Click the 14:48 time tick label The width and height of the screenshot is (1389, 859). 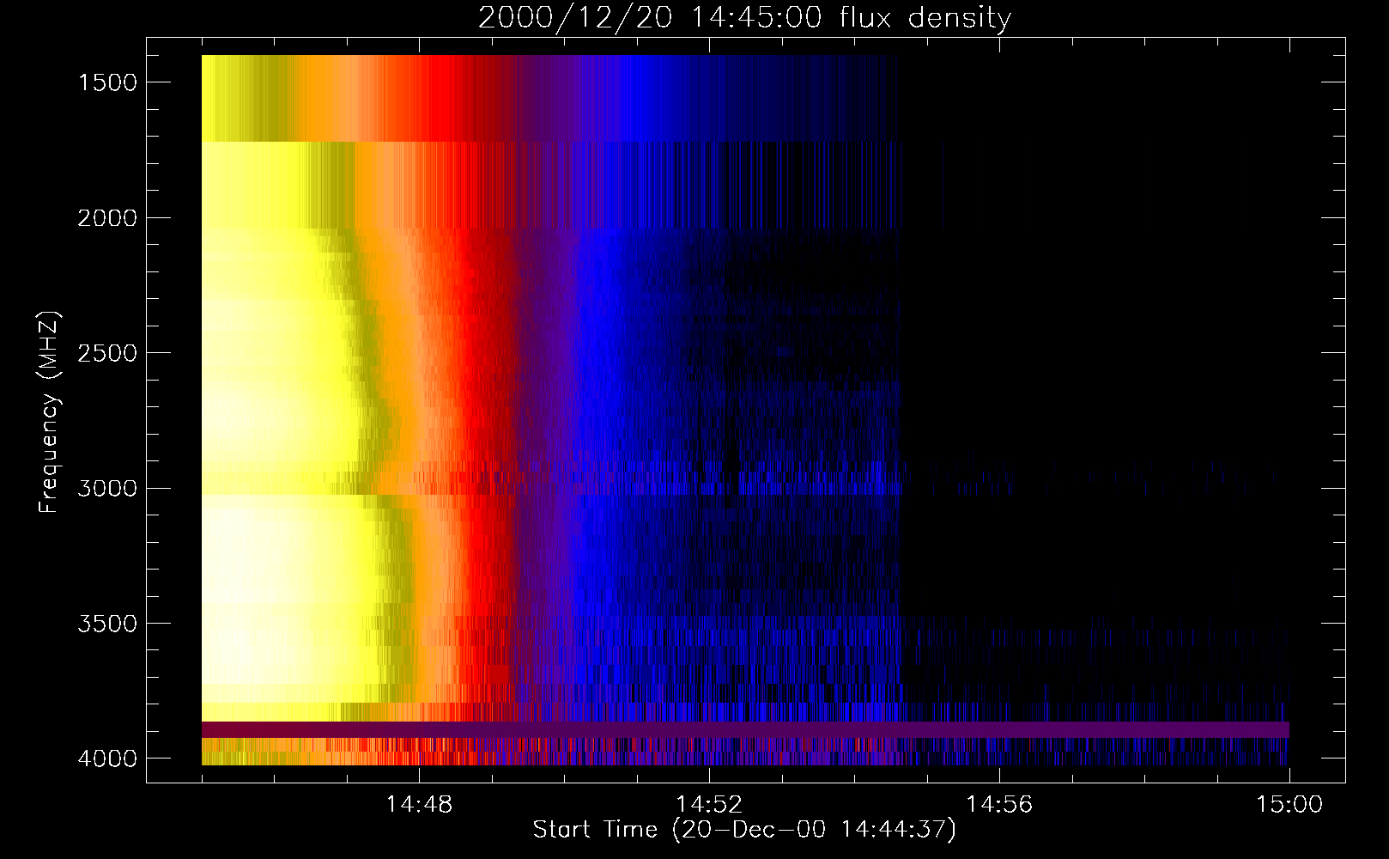coord(419,805)
